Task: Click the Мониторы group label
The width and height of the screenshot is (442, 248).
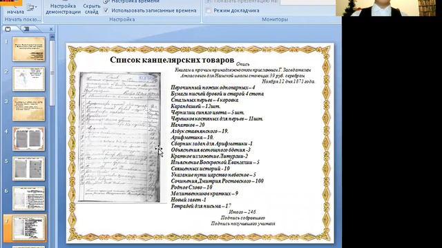Action: click(x=275, y=19)
